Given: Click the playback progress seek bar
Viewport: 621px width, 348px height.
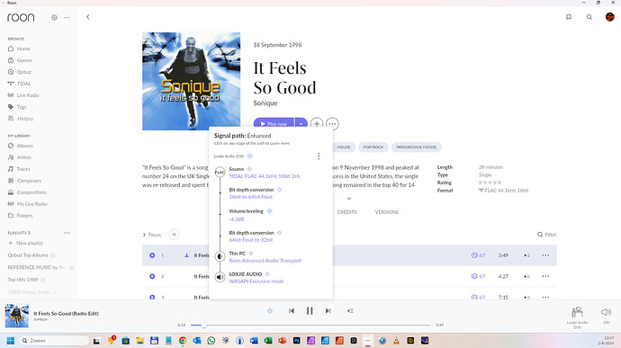Looking at the screenshot, I should point(310,325).
